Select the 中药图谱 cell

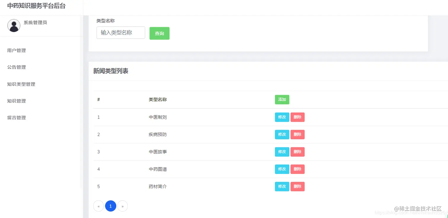[x=158, y=169]
